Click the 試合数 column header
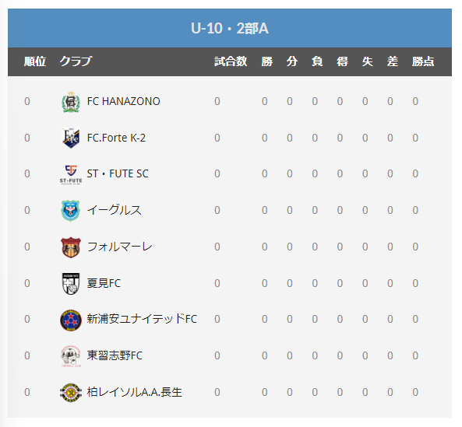Screen dimensions: 462x427 [x=231, y=61]
